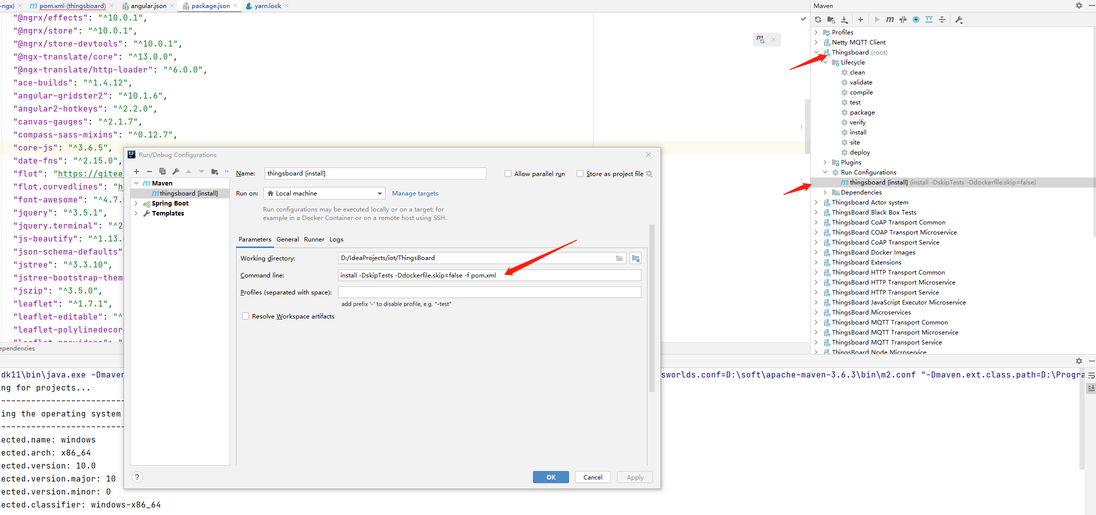Close package.json editor tab

[235, 6]
